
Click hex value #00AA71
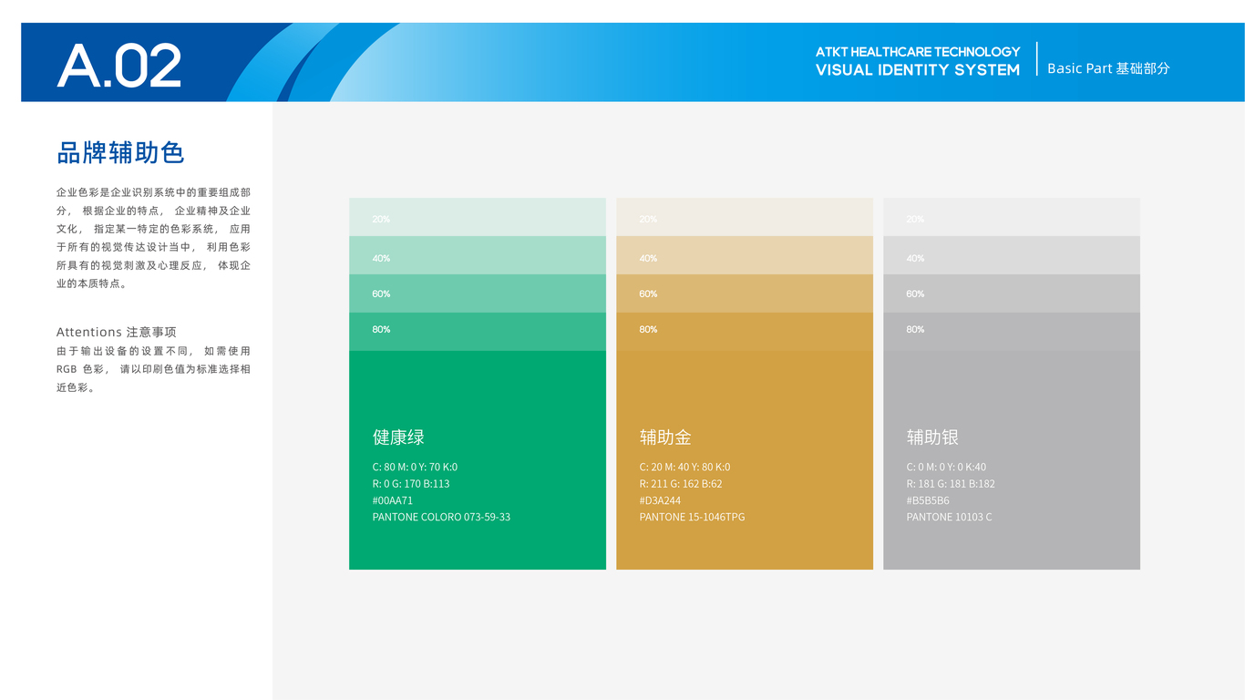coord(393,500)
